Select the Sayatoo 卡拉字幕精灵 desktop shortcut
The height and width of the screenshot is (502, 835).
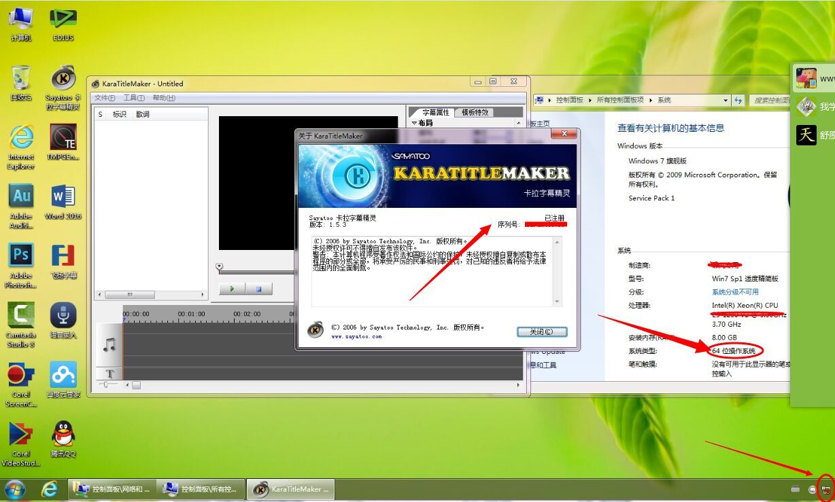coord(63,88)
